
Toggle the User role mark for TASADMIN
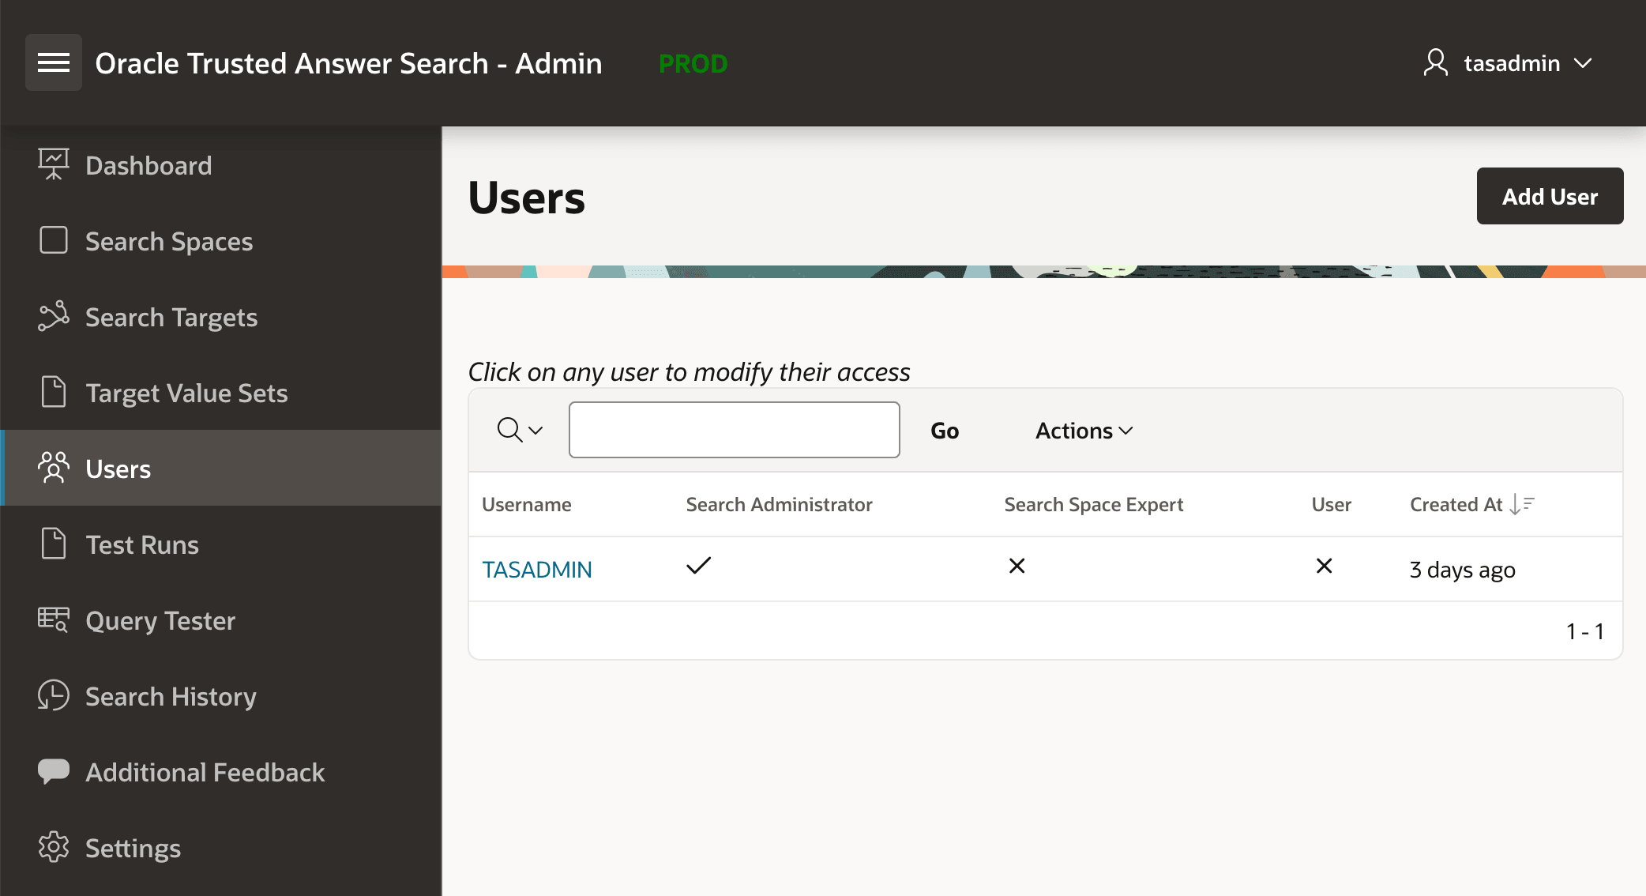[x=1325, y=567]
